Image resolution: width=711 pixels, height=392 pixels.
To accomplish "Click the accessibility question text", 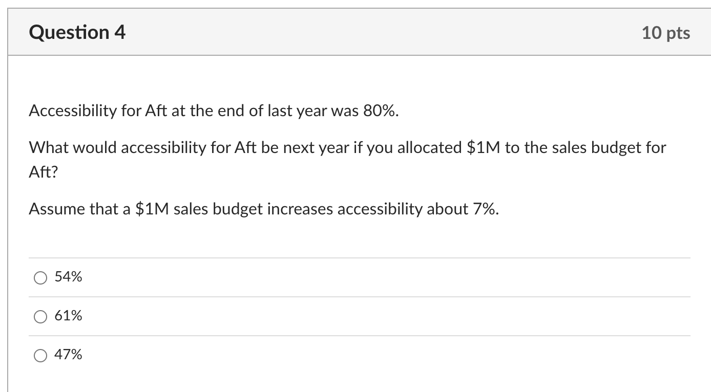I will (x=347, y=147).
